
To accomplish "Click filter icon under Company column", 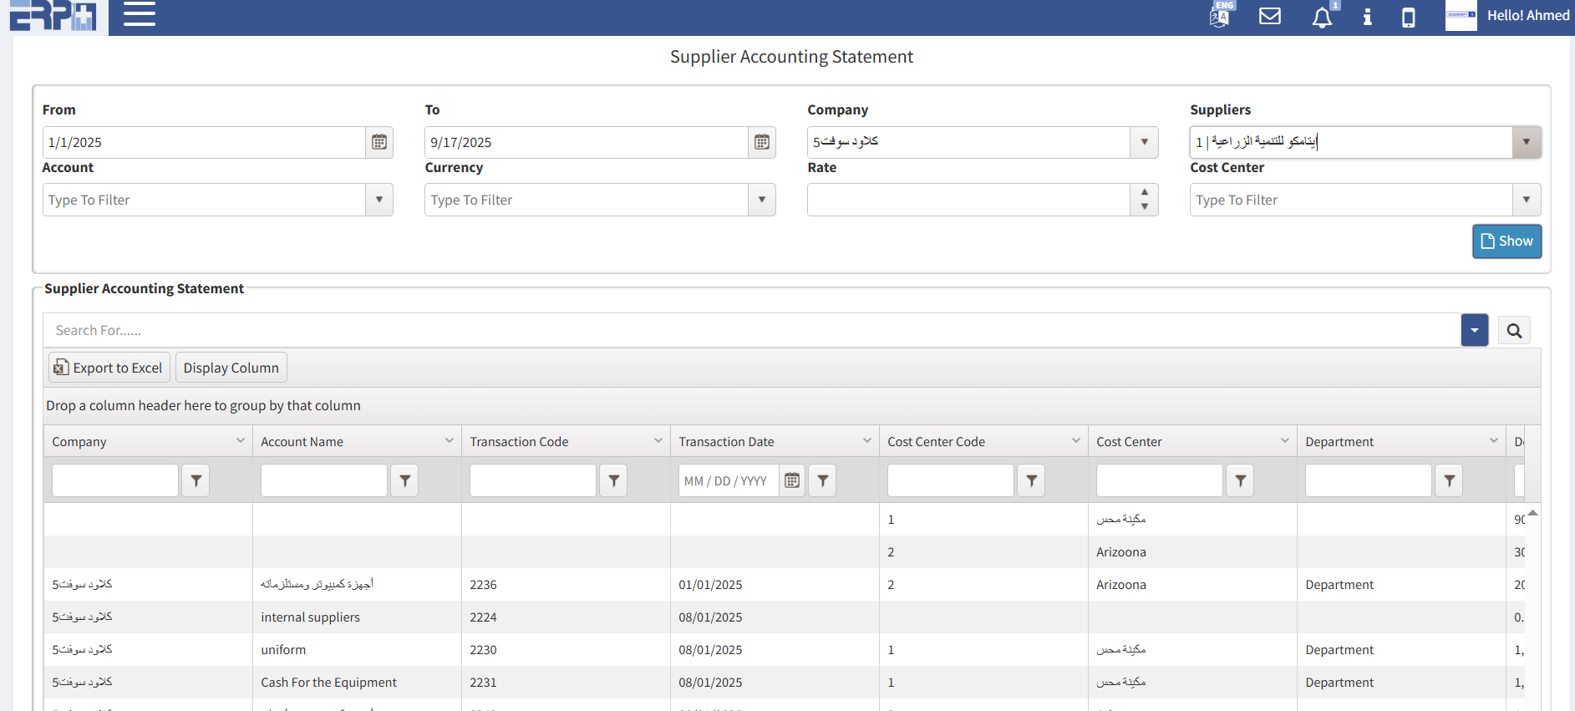I will click(196, 480).
